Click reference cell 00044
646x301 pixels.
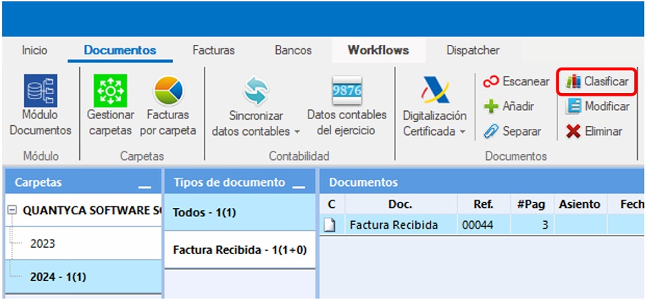[483, 225]
